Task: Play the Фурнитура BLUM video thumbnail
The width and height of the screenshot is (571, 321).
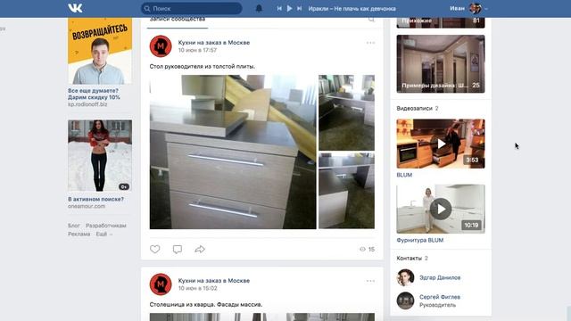Action: (441, 209)
